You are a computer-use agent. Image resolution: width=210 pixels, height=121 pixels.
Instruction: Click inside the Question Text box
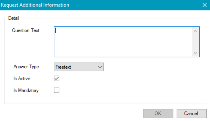pos(123,42)
